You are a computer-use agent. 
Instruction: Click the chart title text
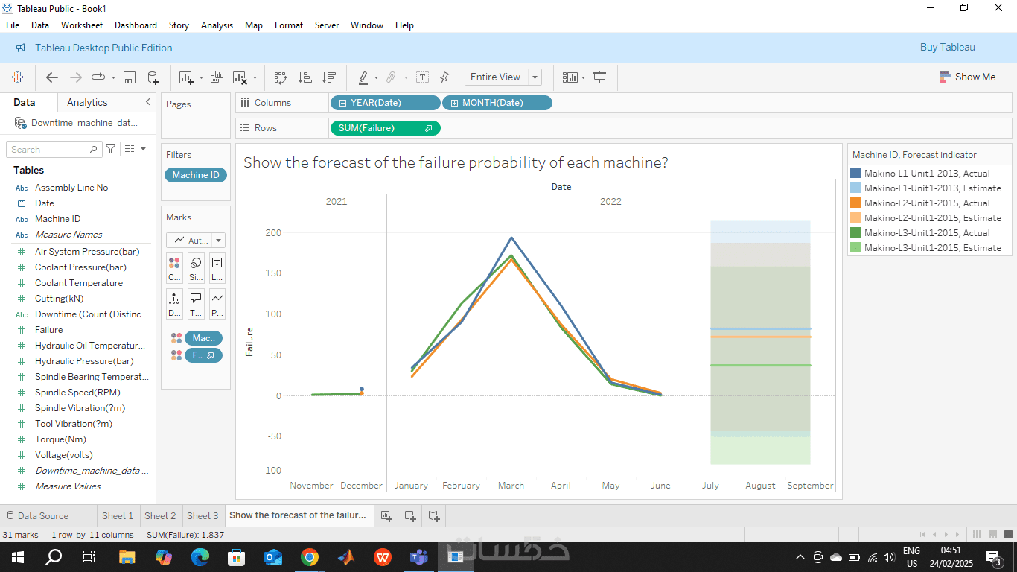point(456,162)
